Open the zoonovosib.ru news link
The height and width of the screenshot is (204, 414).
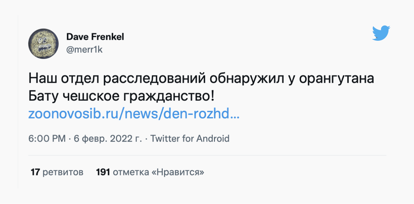point(134,114)
